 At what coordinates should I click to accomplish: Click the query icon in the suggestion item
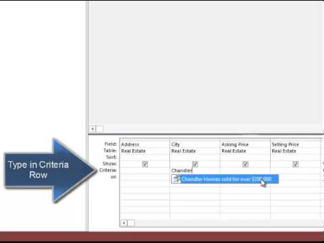pyautogui.click(x=176, y=179)
